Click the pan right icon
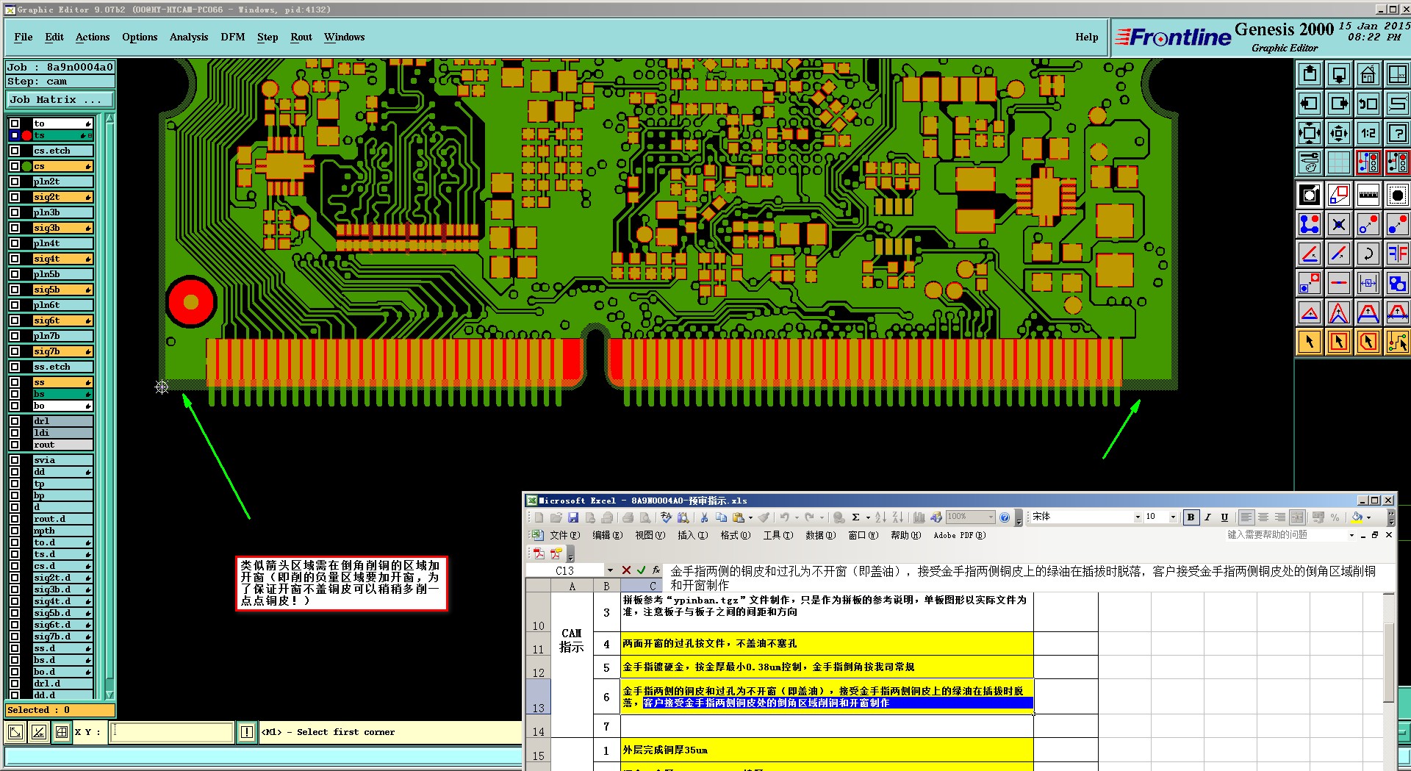This screenshot has width=1411, height=771. point(1338,104)
